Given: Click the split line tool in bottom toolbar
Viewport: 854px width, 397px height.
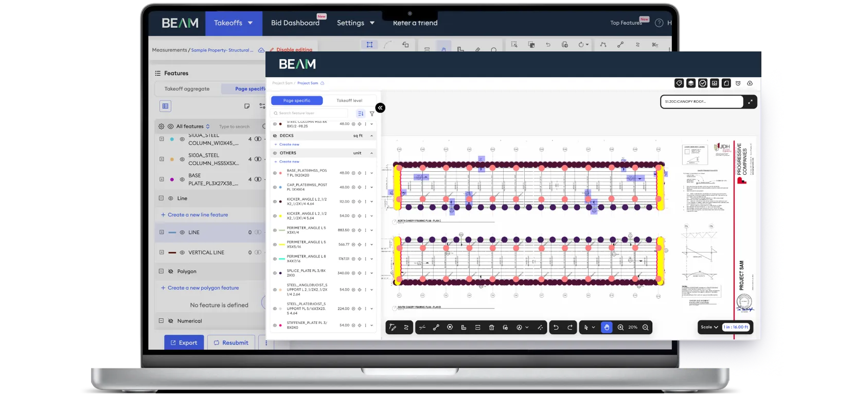Looking at the screenshot, I should (422, 328).
